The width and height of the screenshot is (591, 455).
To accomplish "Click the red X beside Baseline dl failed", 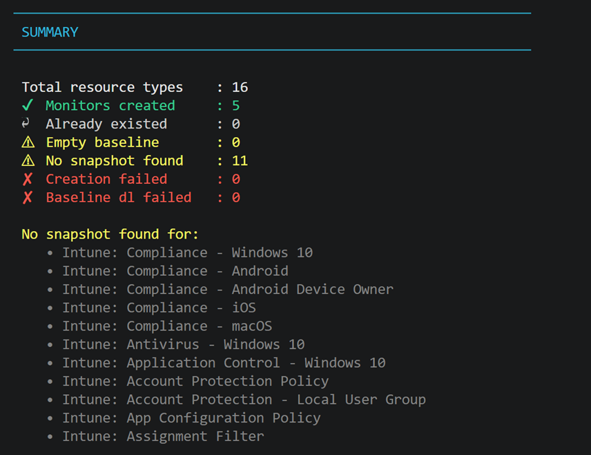I will click(28, 198).
